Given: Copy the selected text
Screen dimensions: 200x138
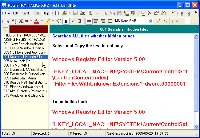Looking at the screenshot, I should pyautogui.click(x=112, y=13).
